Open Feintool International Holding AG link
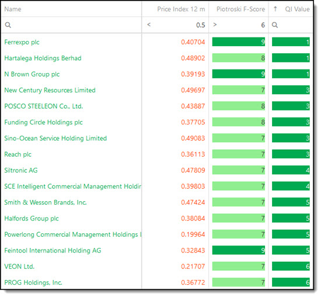 coord(53,251)
